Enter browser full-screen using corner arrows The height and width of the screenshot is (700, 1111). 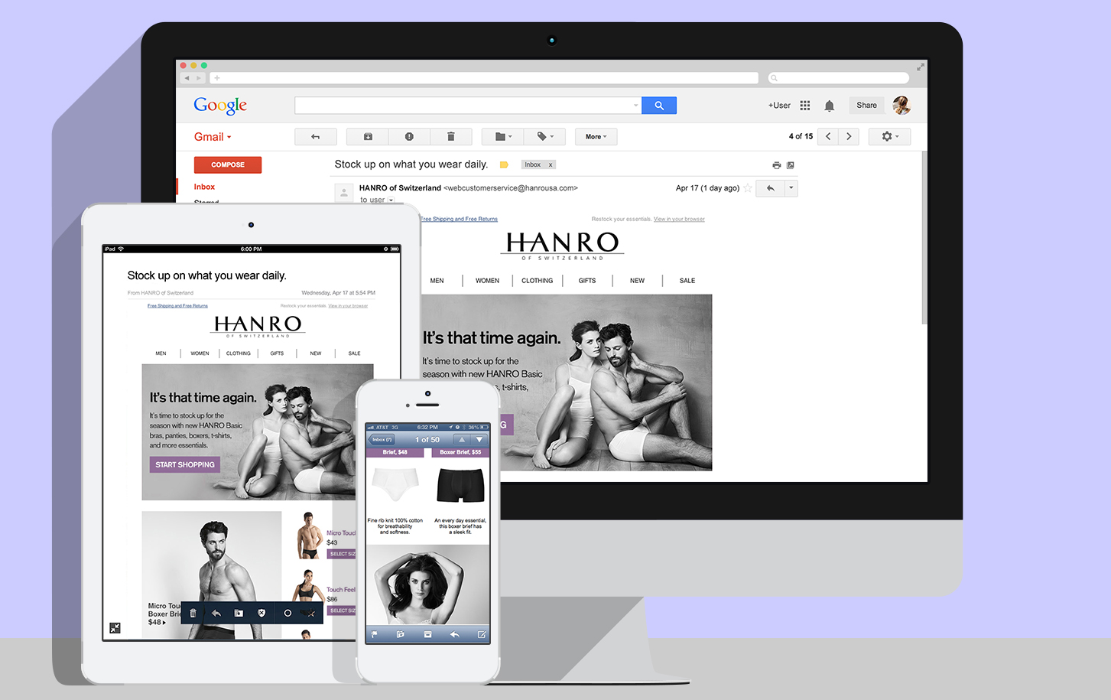(x=921, y=67)
